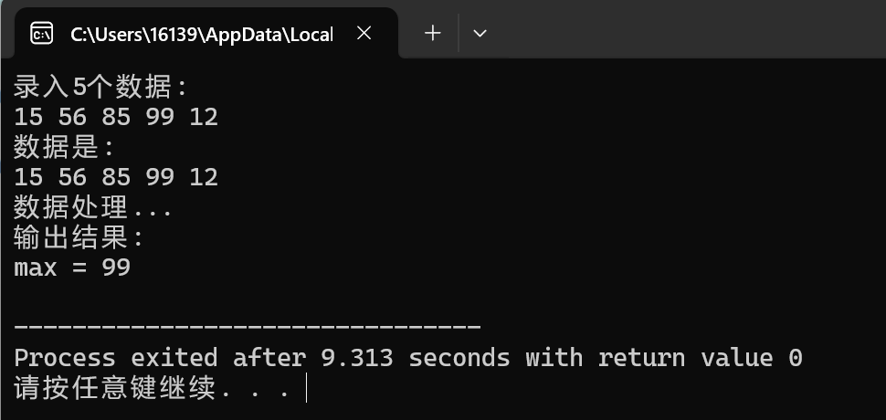Viewport: 886px width, 420px height.
Task: Click the return value 0 text
Action: (x=700, y=359)
